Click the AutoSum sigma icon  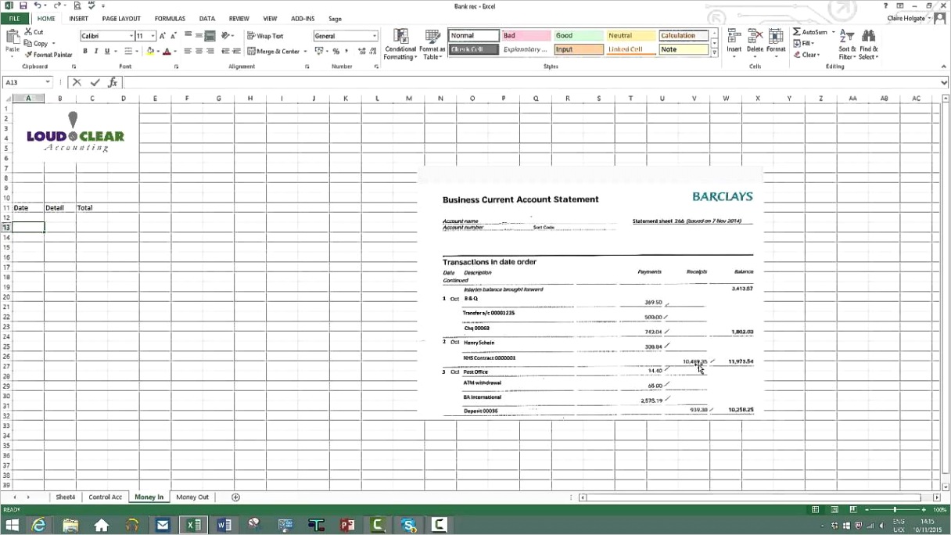pyautogui.click(x=797, y=32)
